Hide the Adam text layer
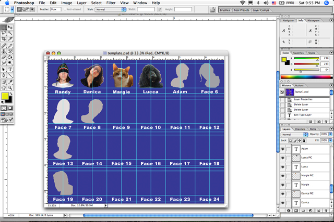Image resolution: width=334 pixels, height=222 pixels. click(283, 149)
